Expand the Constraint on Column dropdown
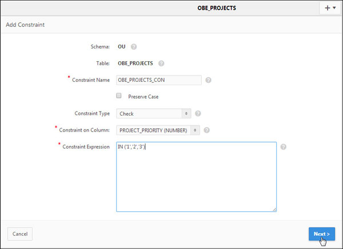The height and width of the screenshot is (249, 343). coord(158,130)
